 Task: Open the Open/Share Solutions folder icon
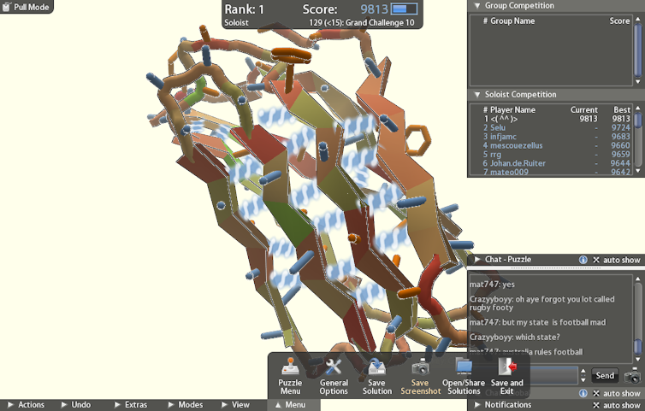pyautogui.click(x=464, y=368)
